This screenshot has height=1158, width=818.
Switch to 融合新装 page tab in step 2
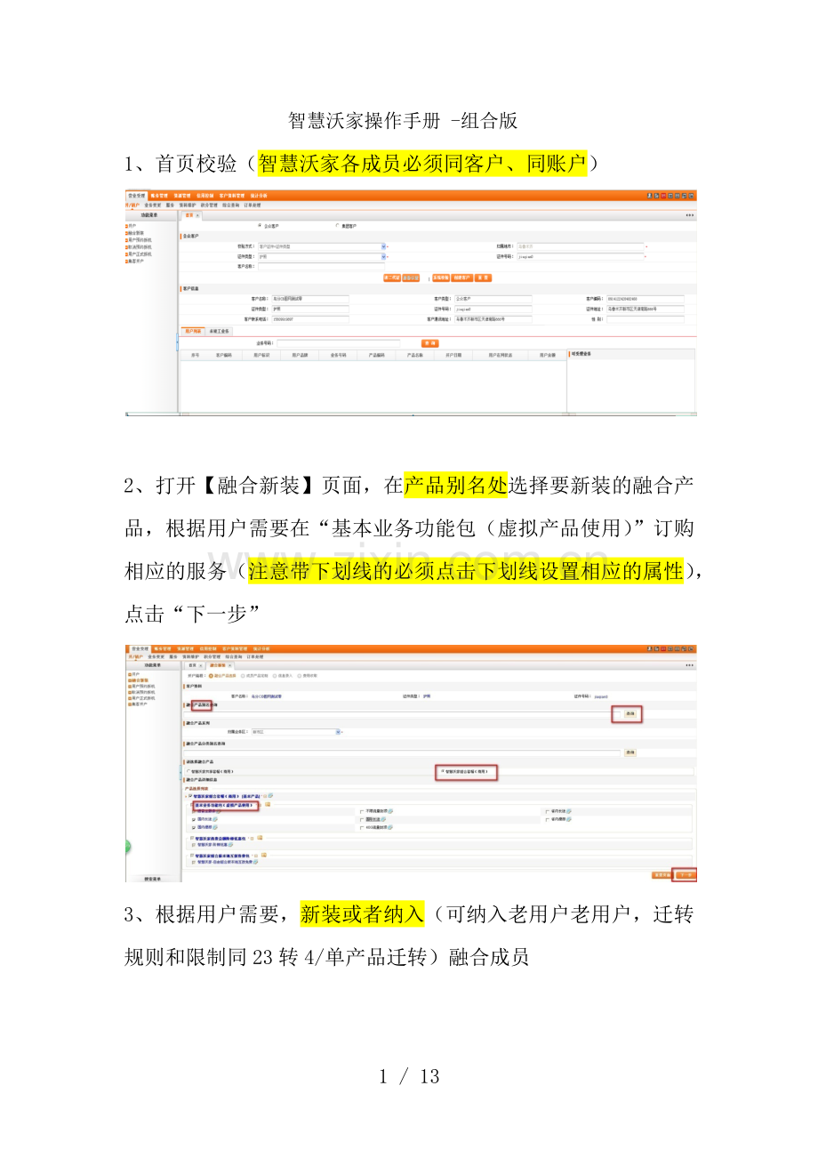(220, 665)
